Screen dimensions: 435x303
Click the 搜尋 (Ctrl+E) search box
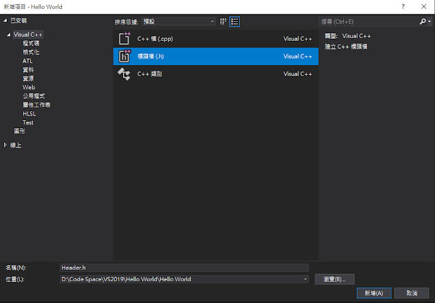click(x=369, y=22)
